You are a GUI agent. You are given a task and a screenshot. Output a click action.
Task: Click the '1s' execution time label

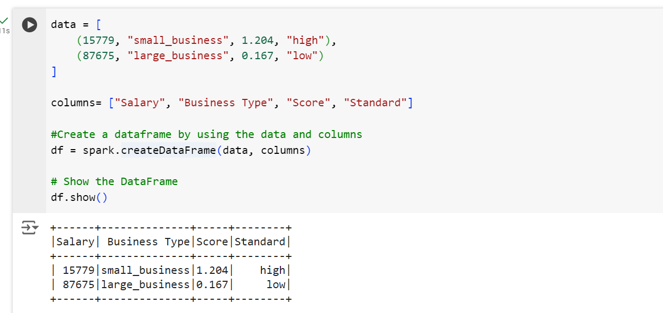(5, 31)
